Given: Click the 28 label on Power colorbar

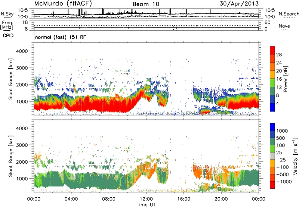Looking at the screenshot, I should click(279, 55).
